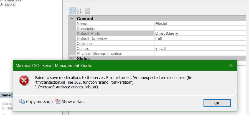
Task: Select the Model page in sidebar
Action: point(10,5)
